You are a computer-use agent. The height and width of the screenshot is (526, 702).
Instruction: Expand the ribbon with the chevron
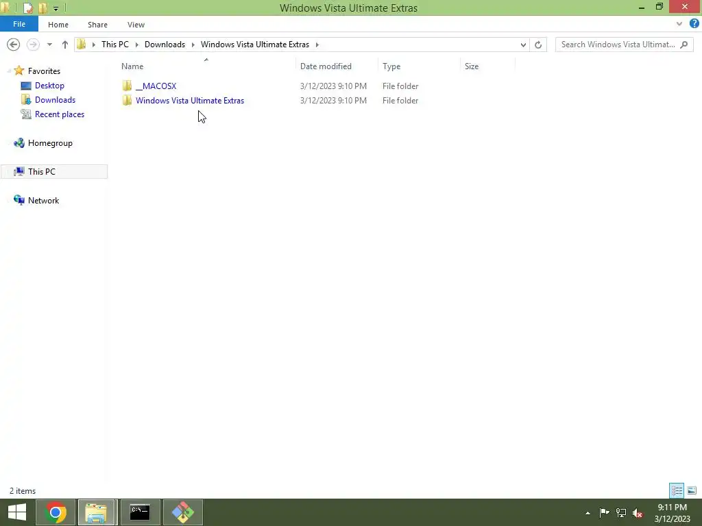click(x=679, y=24)
